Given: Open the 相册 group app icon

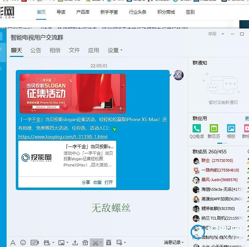Looking at the screenshot, I should pyautogui.click(x=231, y=128).
